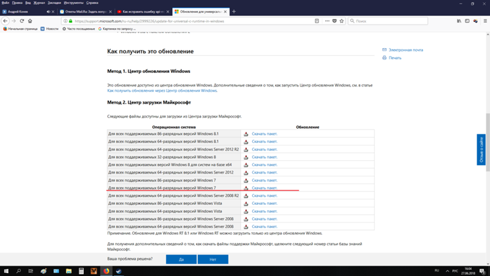Open the Файл menu

[6, 3]
